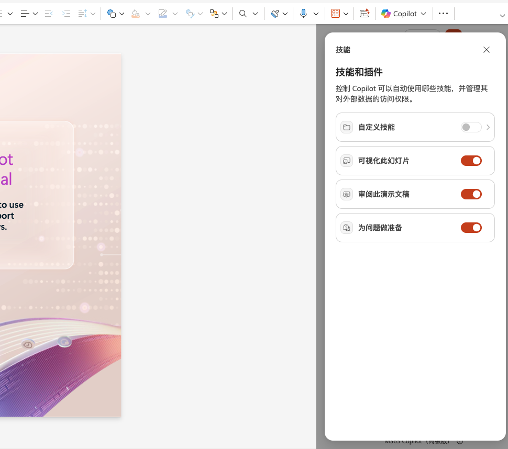Open the shape fill dropdown arrow

(x=148, y=14)
